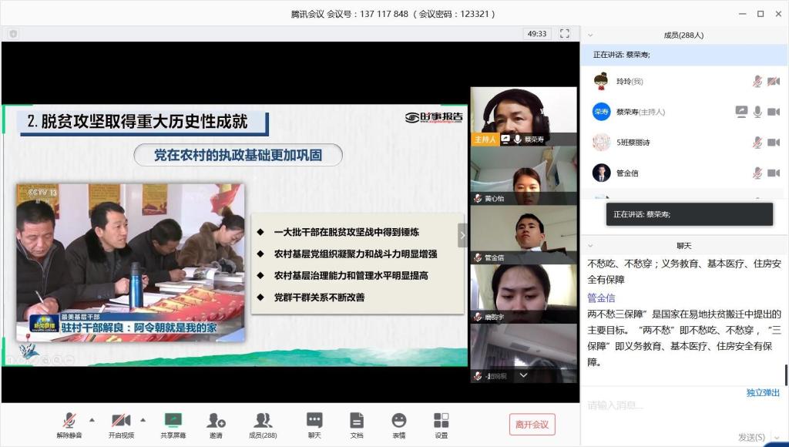Click the speaking status bar 正在讲话

pos(684,55)
